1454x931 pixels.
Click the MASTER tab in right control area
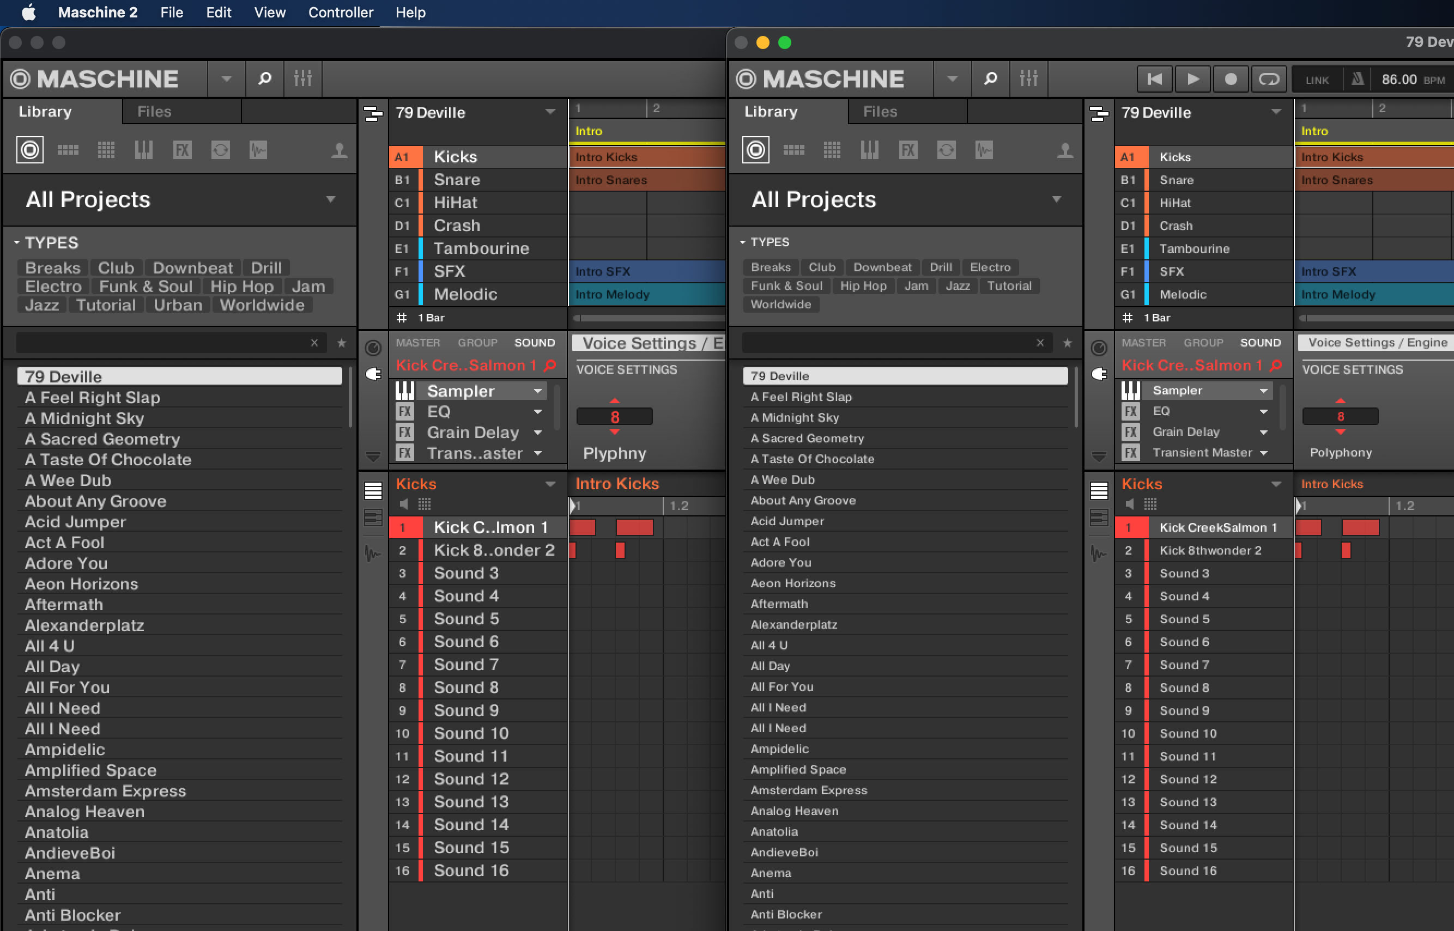[1143, 343]
